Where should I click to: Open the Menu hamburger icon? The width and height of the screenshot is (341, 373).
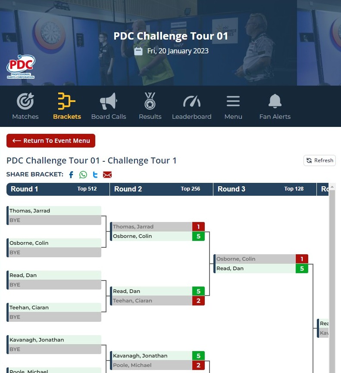(x=233, y=102)
